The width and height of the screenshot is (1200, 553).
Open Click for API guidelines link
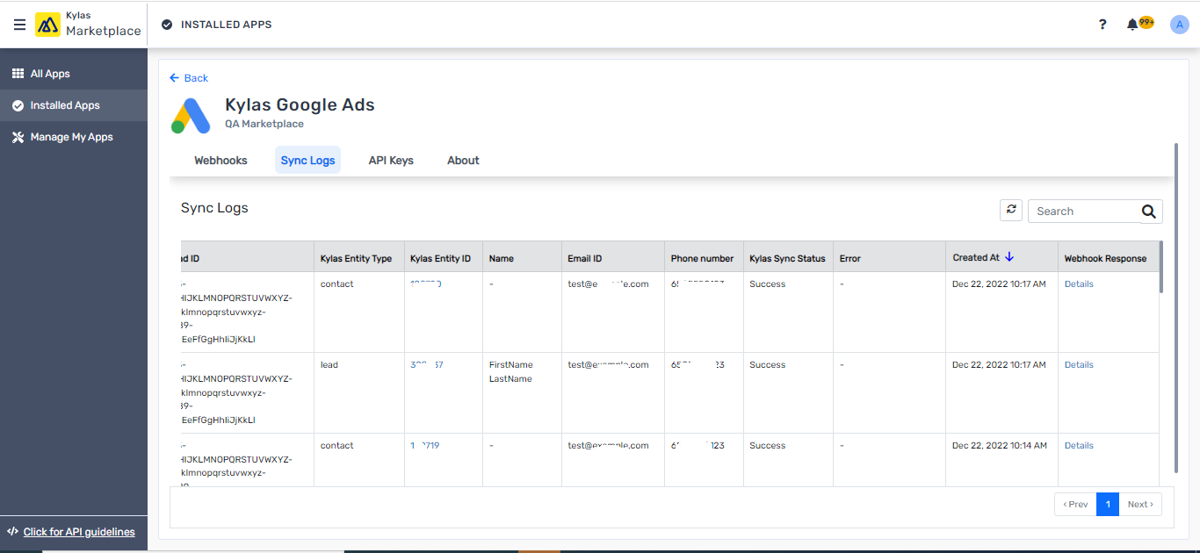pyautogui.click(x=79, y=532)
